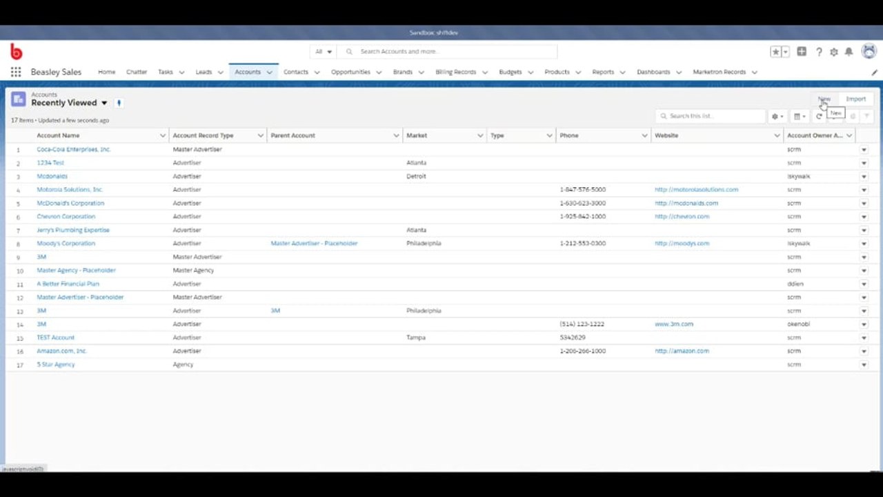Open row actions for A Better Financial Plan

pos(864,284)
